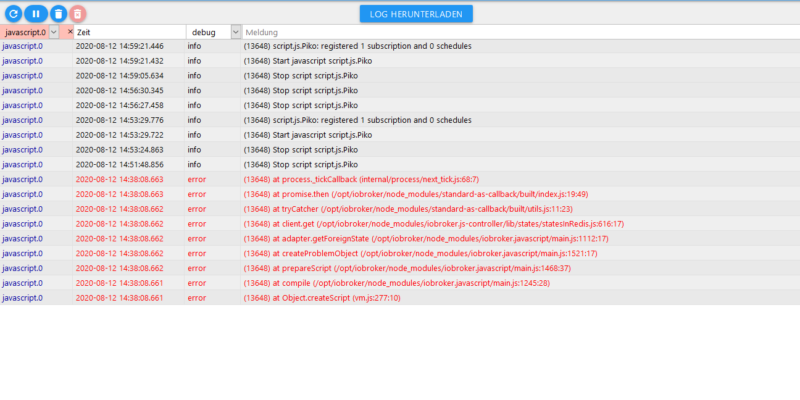Click the red delete log on disk icon
The width and height of the screenshot is (800, 400).
click(x=78, y=14)
